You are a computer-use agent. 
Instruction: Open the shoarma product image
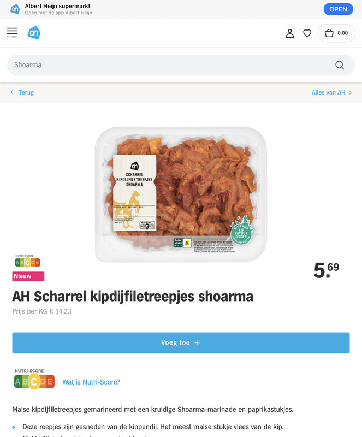tap(181, 194)
